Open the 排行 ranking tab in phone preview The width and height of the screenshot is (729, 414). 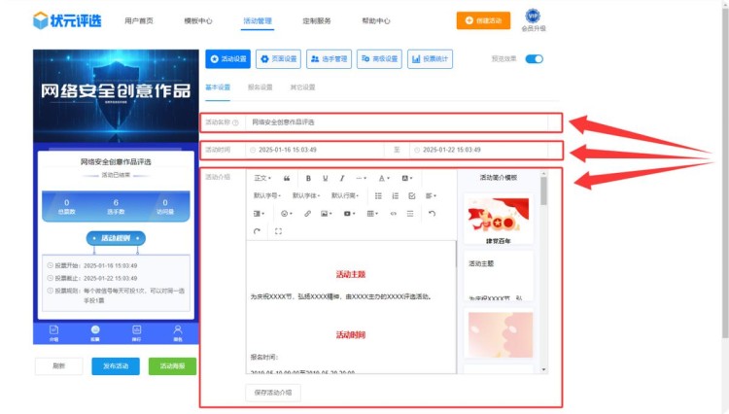coord(136,331)
